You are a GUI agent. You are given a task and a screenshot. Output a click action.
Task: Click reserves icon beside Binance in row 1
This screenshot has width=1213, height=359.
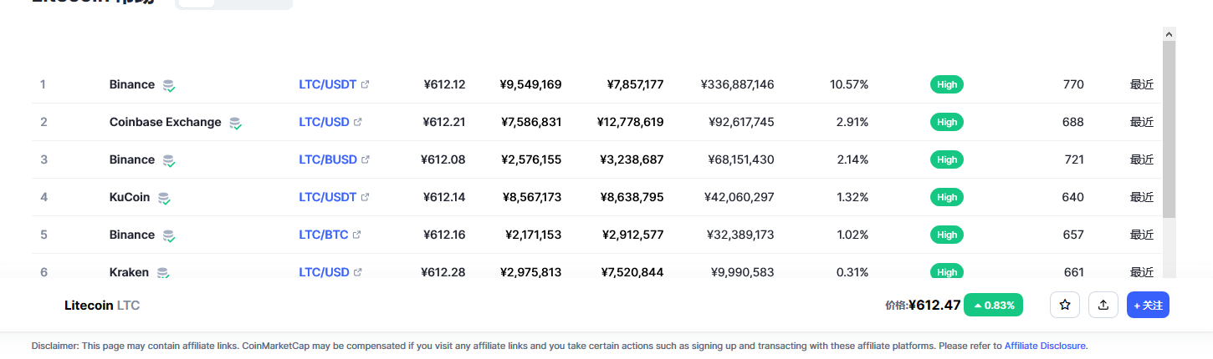[168, 85]
